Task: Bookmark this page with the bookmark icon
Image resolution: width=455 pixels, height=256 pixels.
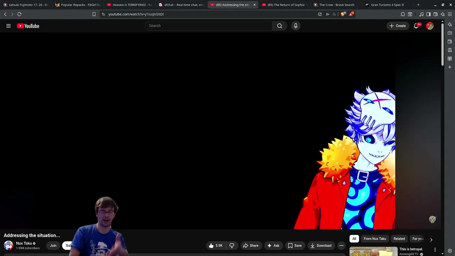Action: [x=94, y=14]
